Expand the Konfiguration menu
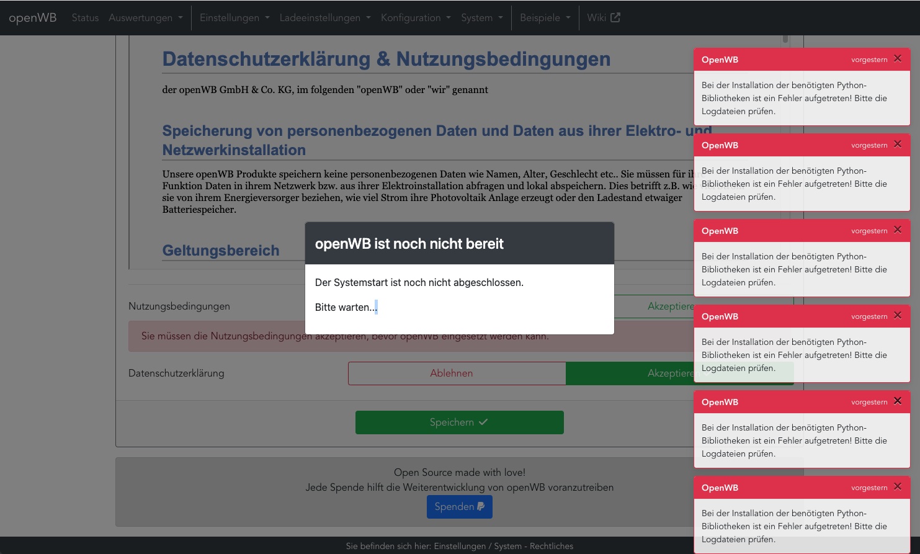Screen dimensions: 920x554 coord(416,17)
